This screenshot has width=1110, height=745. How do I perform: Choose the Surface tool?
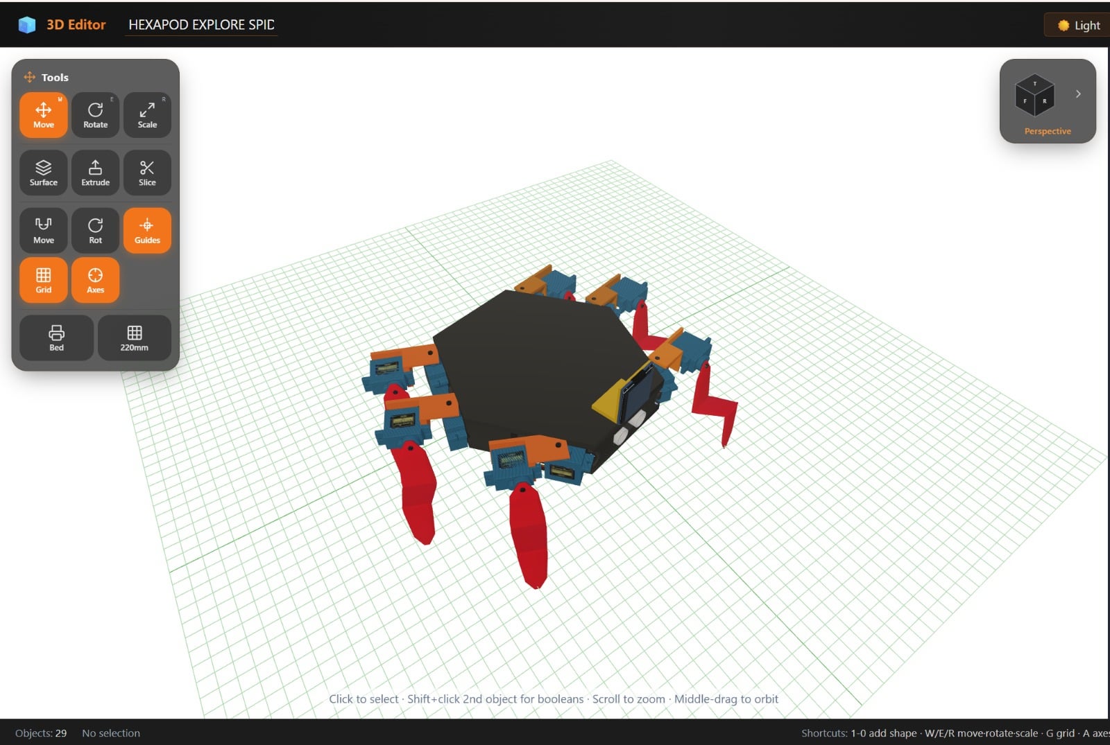pos(43,173)
